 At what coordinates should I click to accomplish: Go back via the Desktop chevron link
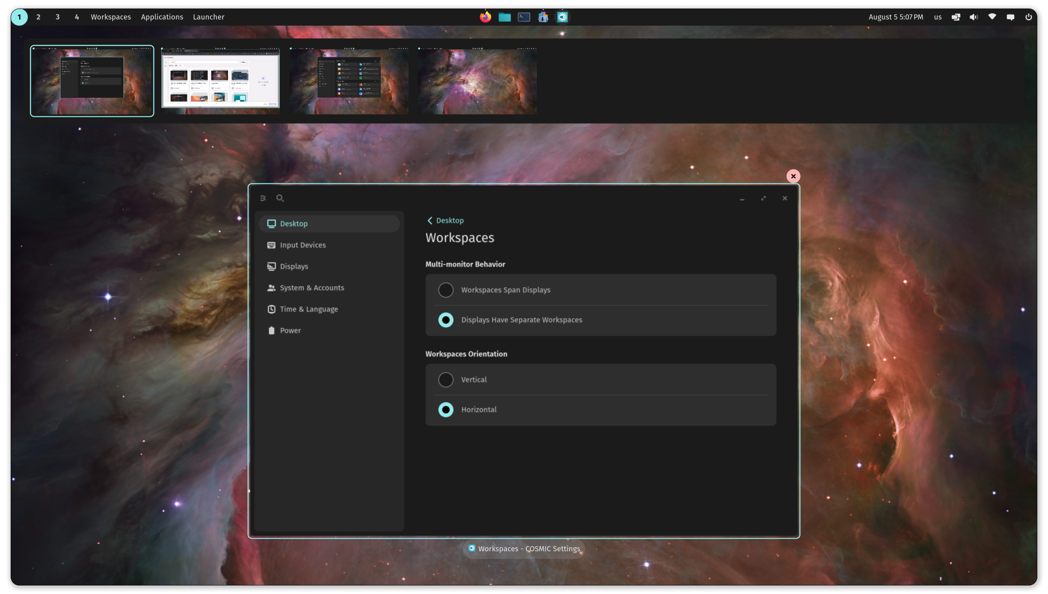pyautogui.click(x=445, y=221)
